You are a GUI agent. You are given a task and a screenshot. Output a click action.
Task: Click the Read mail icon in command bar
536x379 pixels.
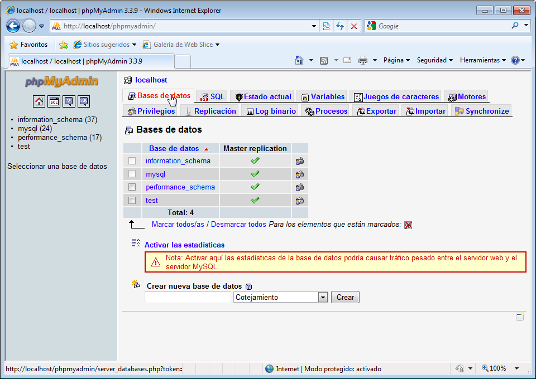(x=347, y=60)
